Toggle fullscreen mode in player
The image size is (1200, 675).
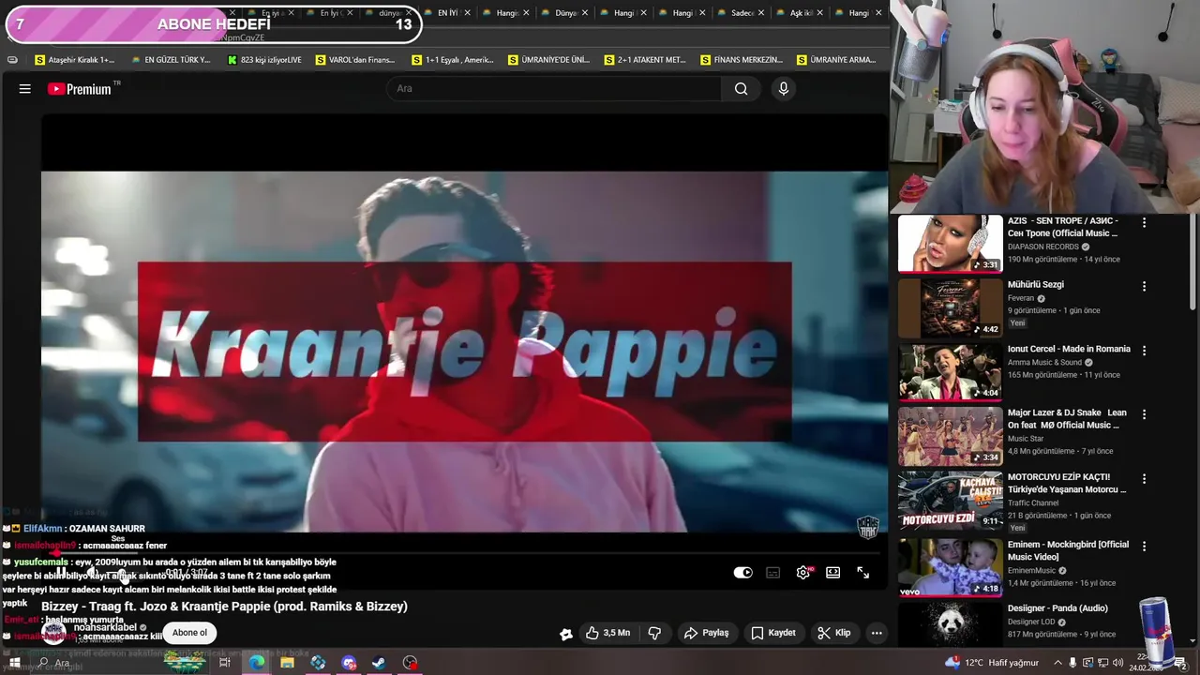pyautogui.click(x=862, y=573)
